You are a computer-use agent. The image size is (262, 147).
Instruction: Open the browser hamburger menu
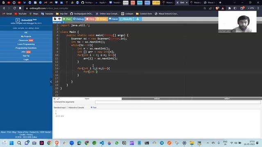[258, 8]
